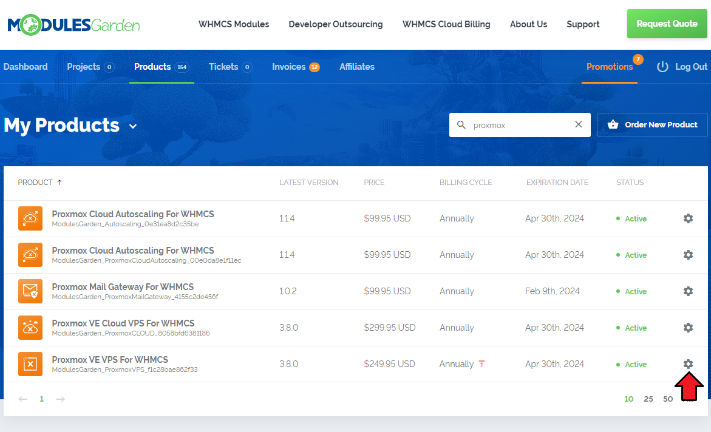
Task: Click the Feb 9th, 2024 expiration date
Action: (553, 291)
